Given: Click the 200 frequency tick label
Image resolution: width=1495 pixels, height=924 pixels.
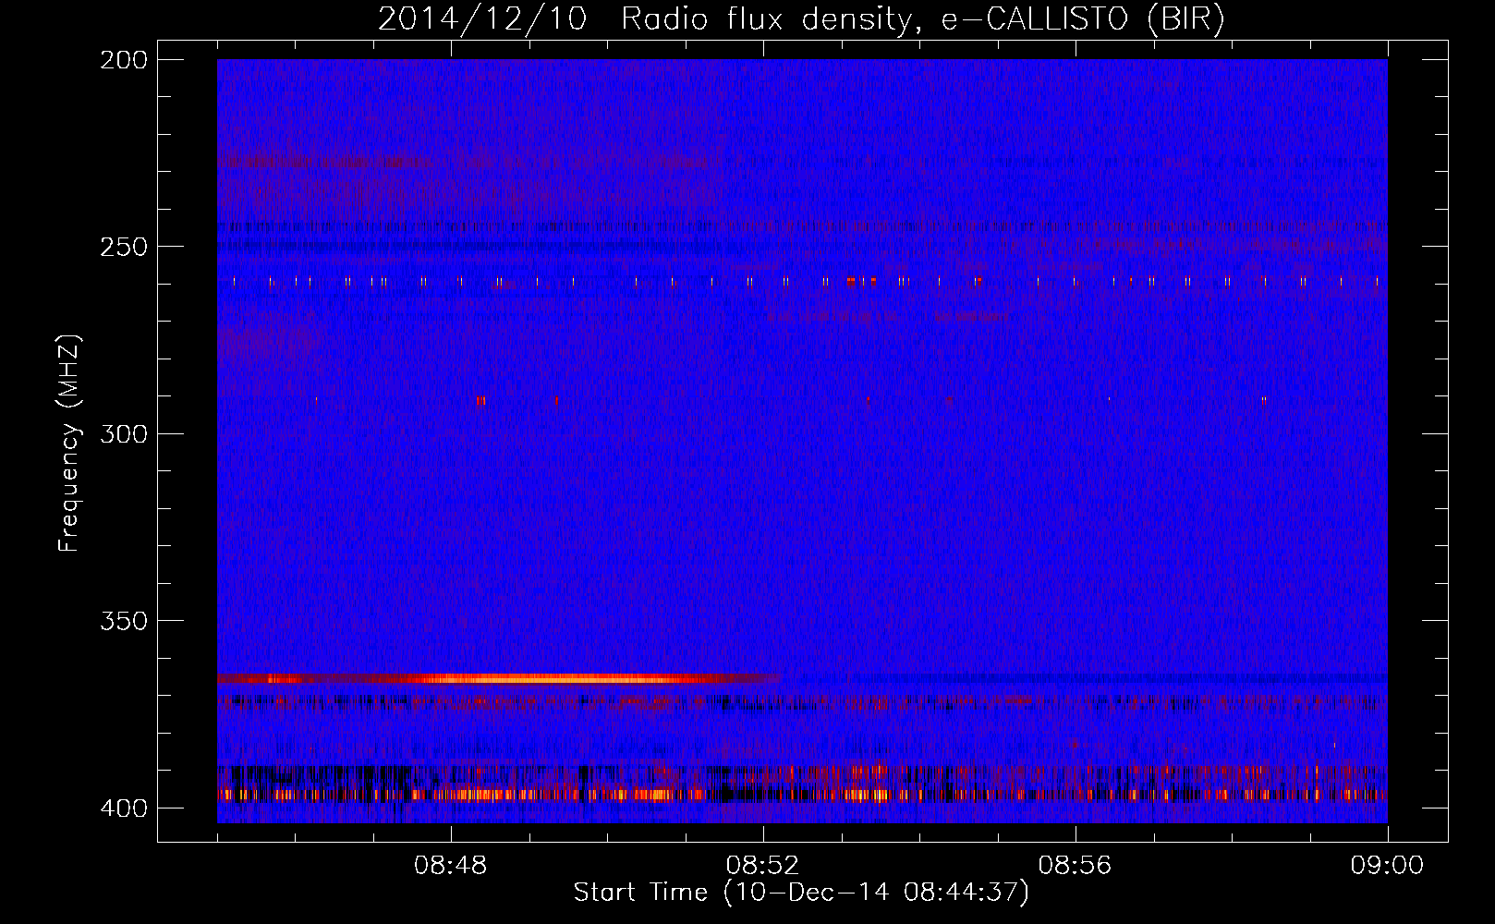Looking at the screenshot, I should [x=123, y=60].
